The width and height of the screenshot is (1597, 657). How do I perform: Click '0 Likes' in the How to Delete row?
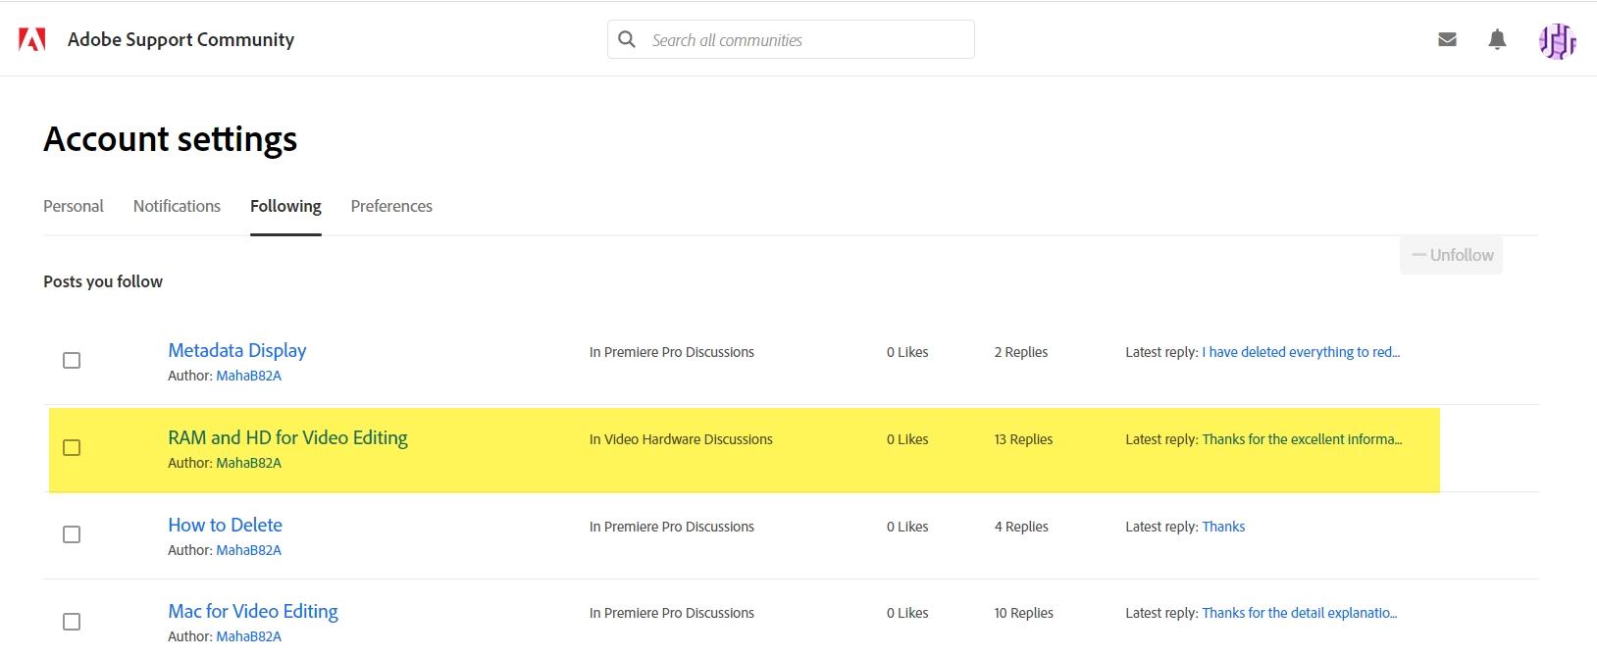point(907,527)
